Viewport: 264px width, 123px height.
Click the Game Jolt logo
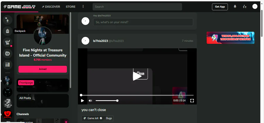pyautogui.click(x=20, y=7)
